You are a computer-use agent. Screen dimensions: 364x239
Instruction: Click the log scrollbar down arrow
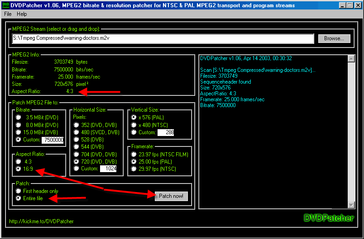(x=351, y=205)
